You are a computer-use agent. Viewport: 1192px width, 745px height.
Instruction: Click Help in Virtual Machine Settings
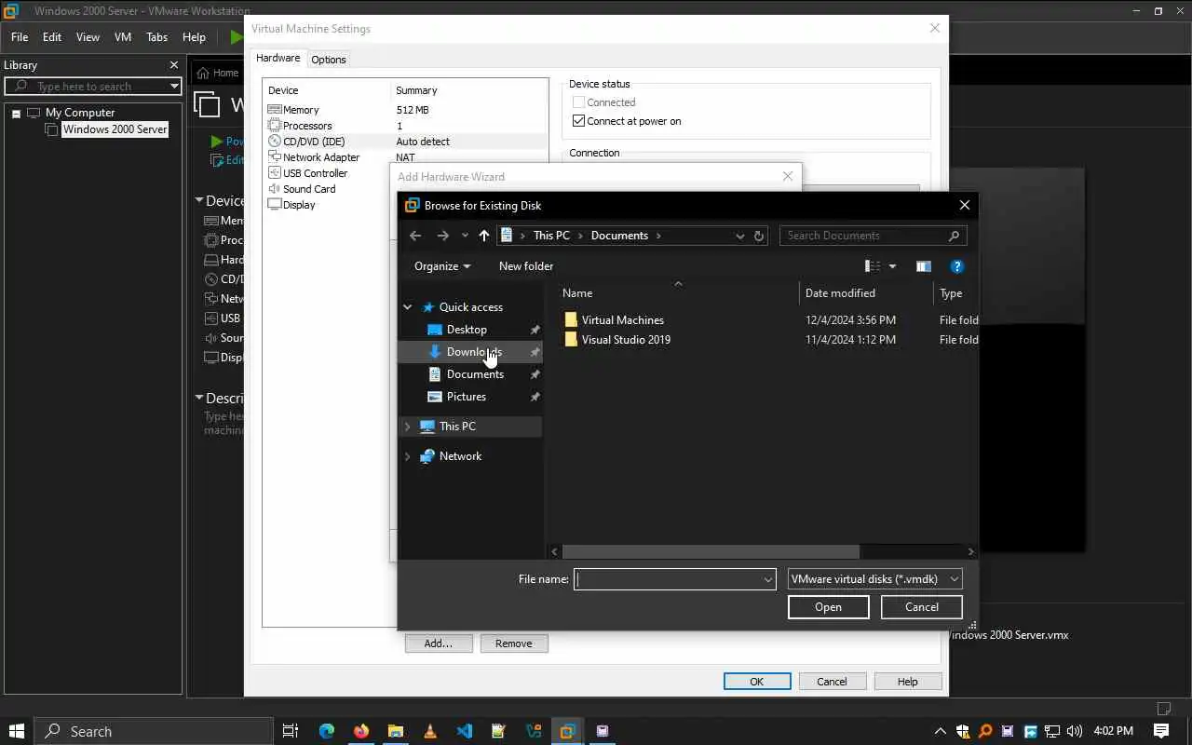pyautogui.click(x=908, y=682)
